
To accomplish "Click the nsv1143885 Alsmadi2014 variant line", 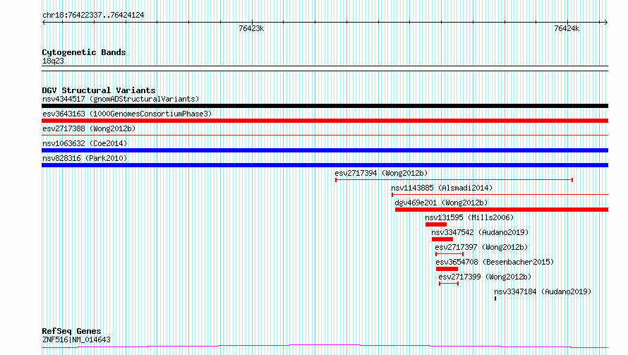I will point(500,195).
